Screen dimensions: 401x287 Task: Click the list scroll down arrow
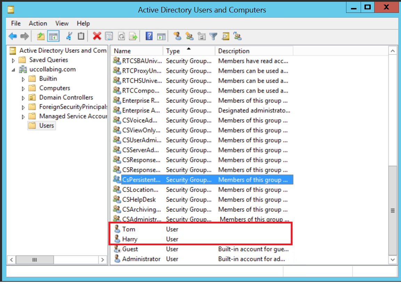coord(393,260)
